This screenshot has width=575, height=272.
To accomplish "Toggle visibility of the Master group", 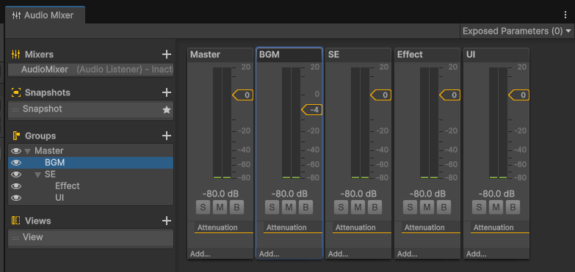I will click(15, 151).
